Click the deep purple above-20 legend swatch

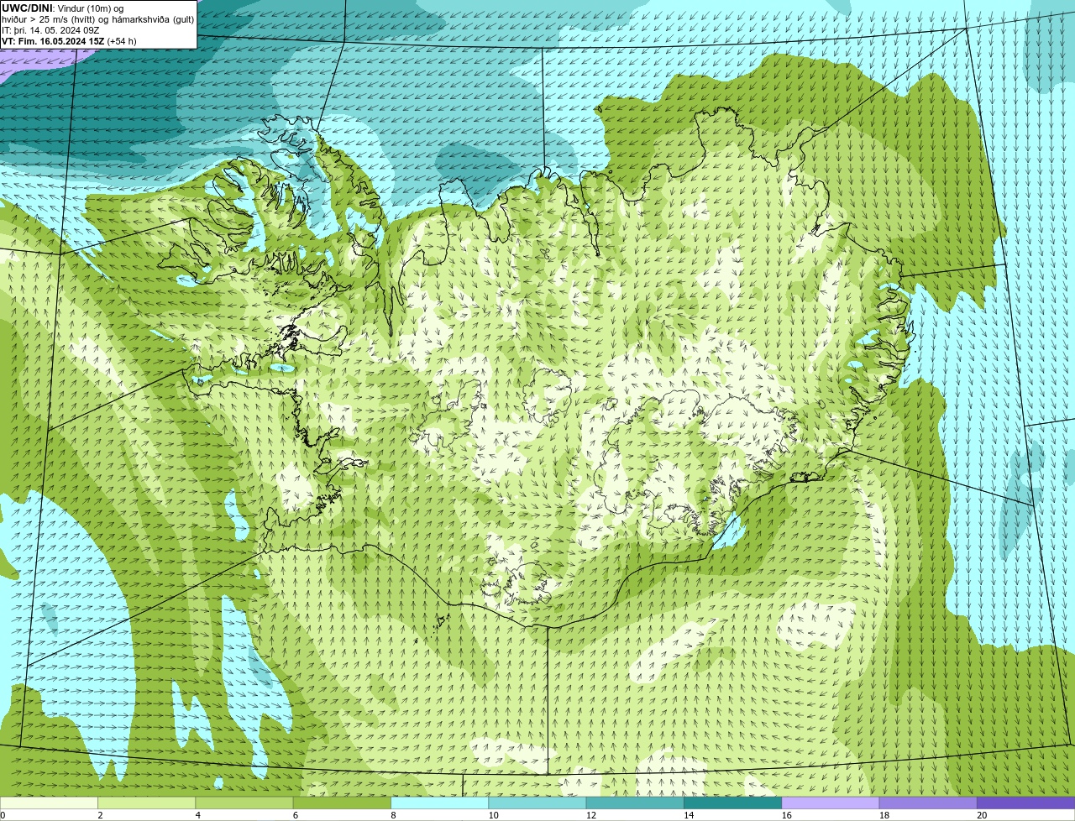(x=1025, y=803)
